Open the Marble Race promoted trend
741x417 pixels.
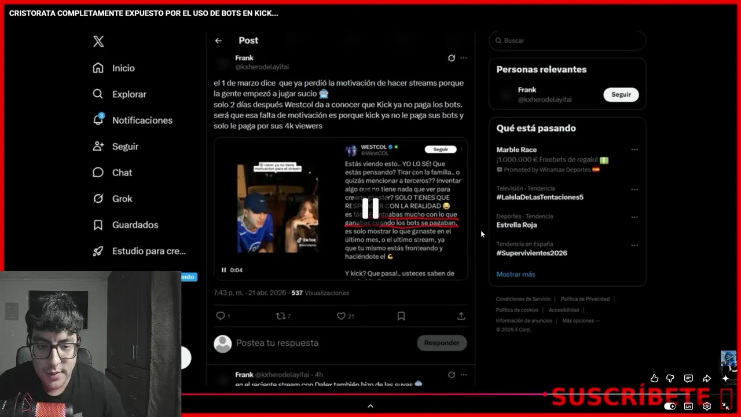click(516, 149)
